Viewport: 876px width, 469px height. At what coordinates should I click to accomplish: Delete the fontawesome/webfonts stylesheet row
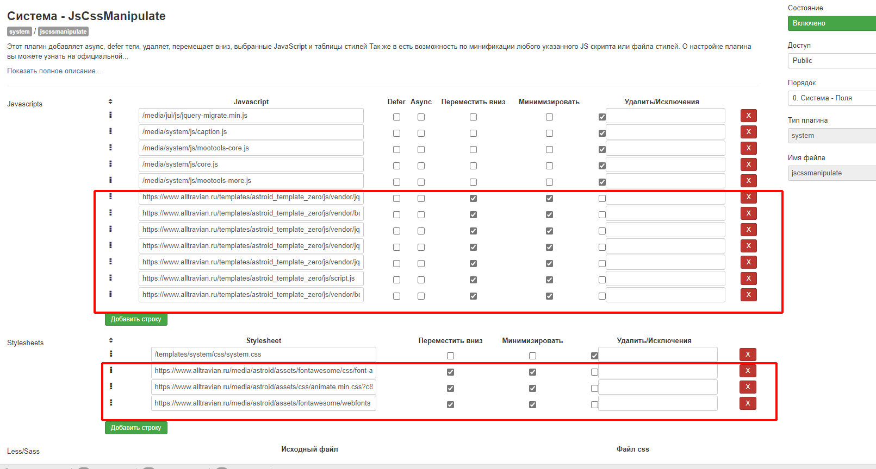tap(748, 403)
